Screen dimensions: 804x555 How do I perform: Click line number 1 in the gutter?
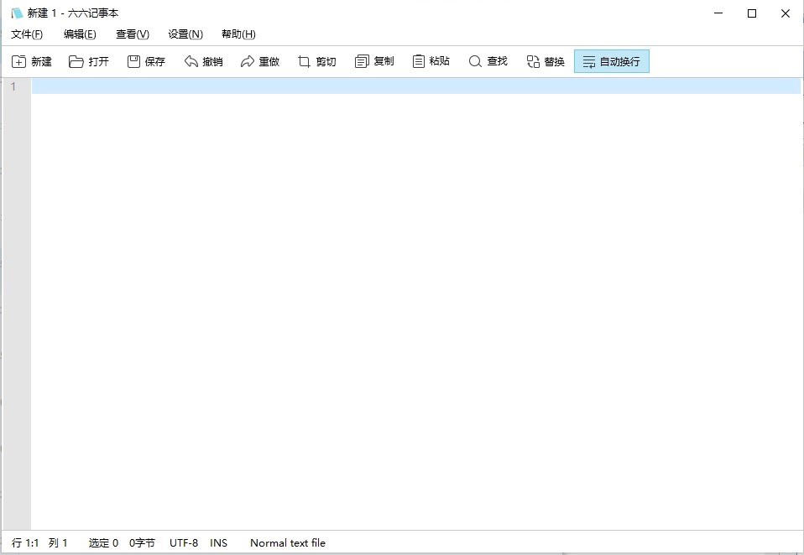coord(13,86)
